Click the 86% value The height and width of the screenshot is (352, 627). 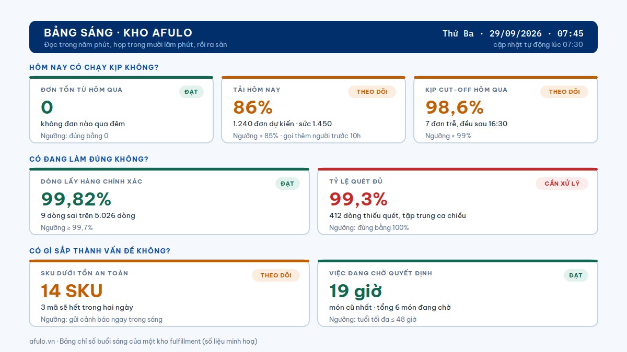coord(253,107)
